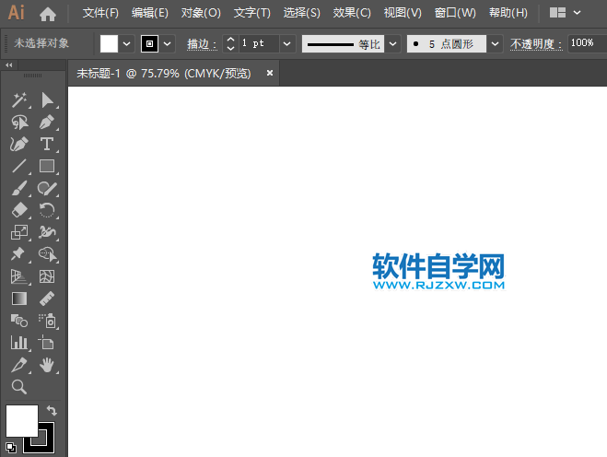Click the white fill swatch in control bar
Screen dimensions: 607x457
click(x=109, y=43)
